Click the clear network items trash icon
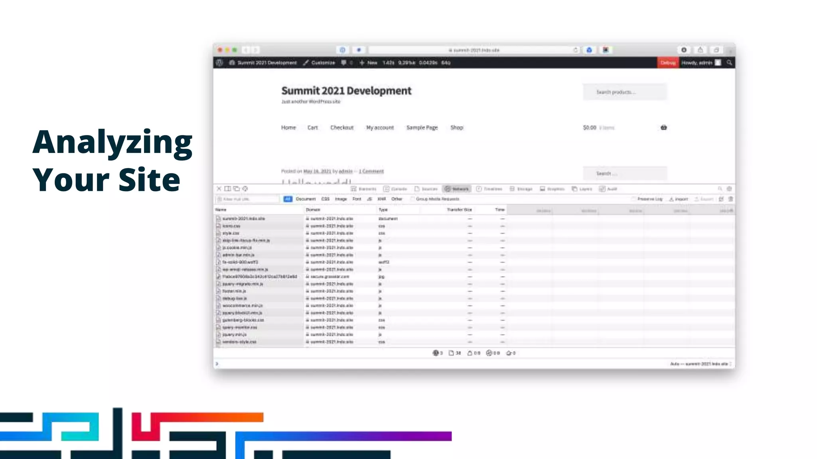The width and height of the screenshot is (817, 459). coord(730,199)
